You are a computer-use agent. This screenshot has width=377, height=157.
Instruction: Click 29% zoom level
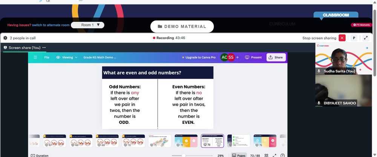(221, 155)
